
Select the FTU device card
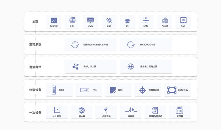89,90
